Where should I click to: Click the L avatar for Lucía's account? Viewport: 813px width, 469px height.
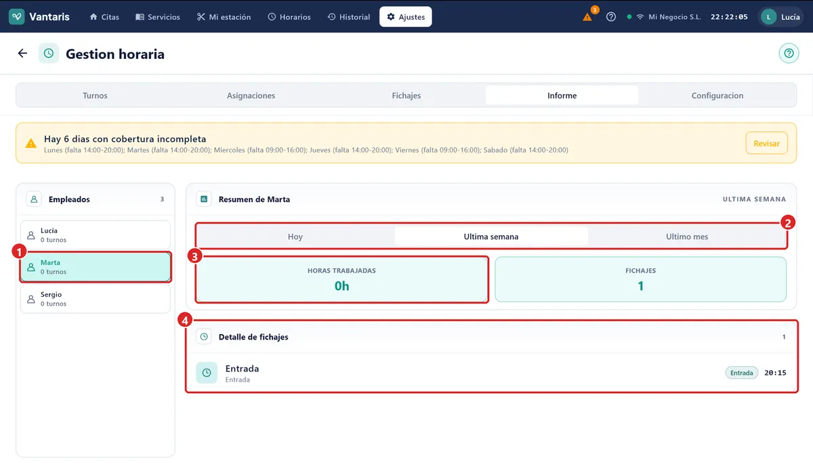pyautogui.click(x=768, y=17)
